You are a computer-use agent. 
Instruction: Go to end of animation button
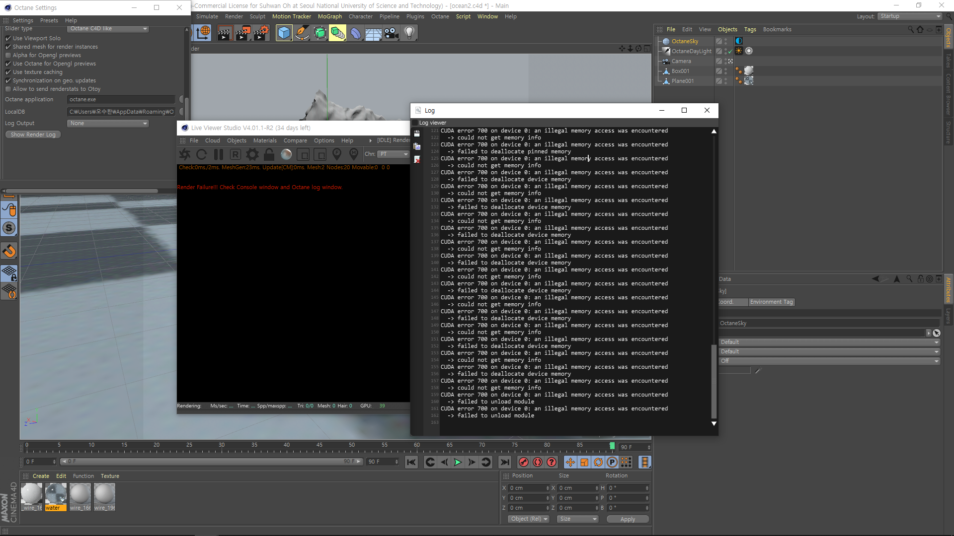(505, 463)
